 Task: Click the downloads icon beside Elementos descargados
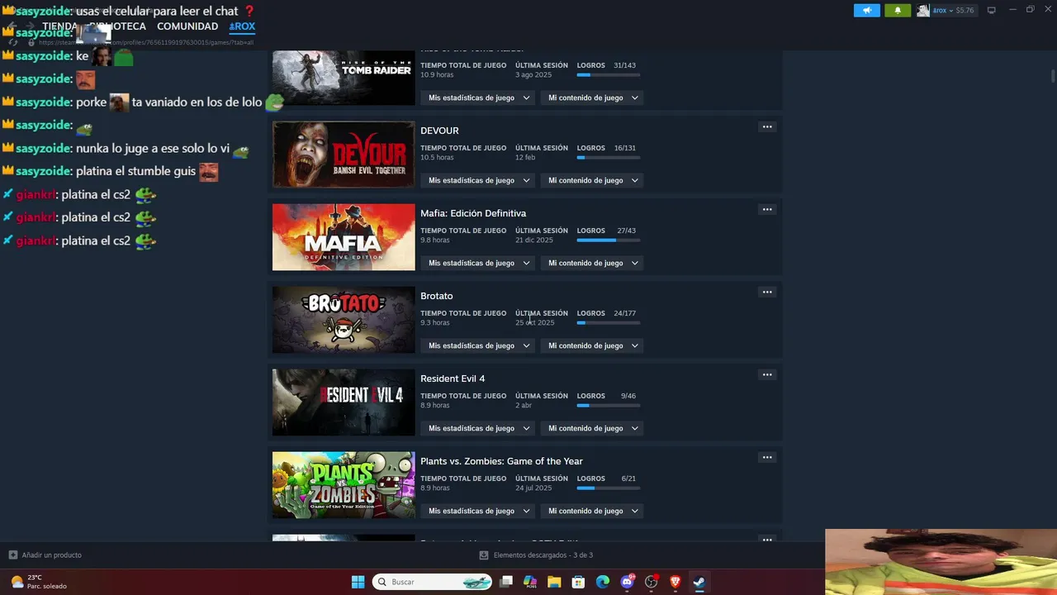[484, 555]
